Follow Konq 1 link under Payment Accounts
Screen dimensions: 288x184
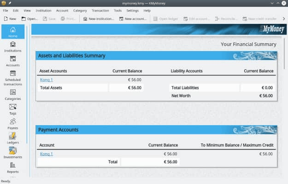(46, 154)
